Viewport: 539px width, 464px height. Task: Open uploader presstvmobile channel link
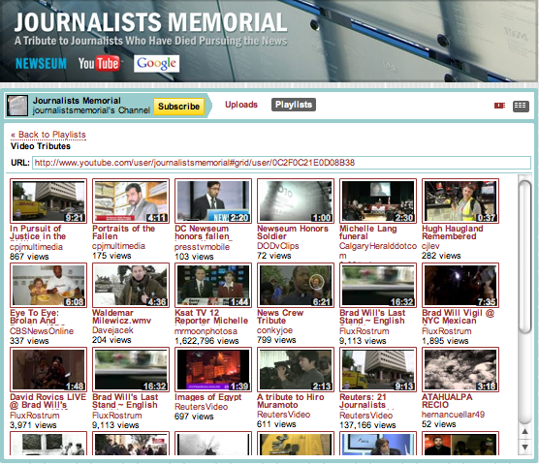[x=202, y=247]
